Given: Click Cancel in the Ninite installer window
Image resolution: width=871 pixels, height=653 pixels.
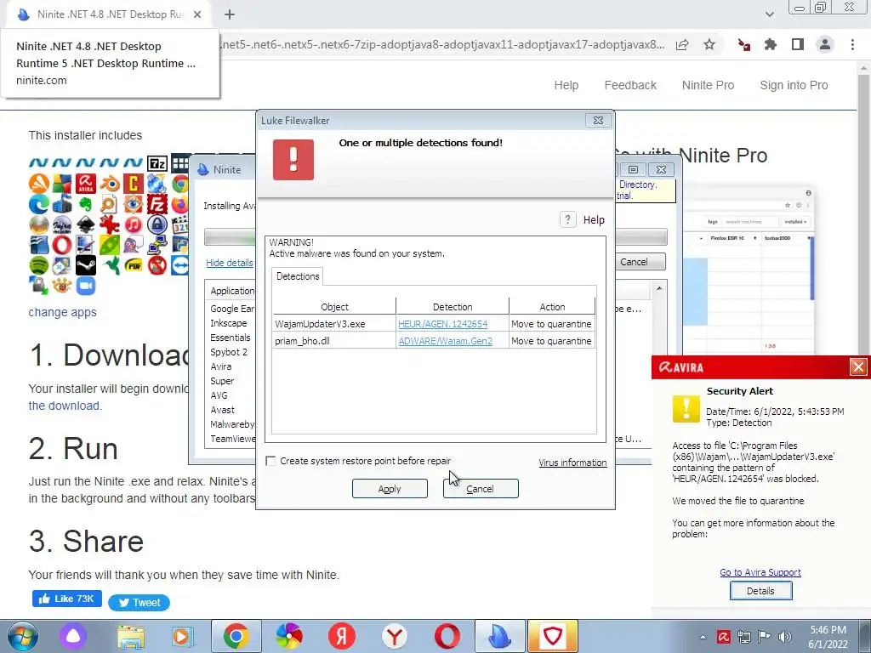Looking at the screenshot, I should [x=640, y=262].
